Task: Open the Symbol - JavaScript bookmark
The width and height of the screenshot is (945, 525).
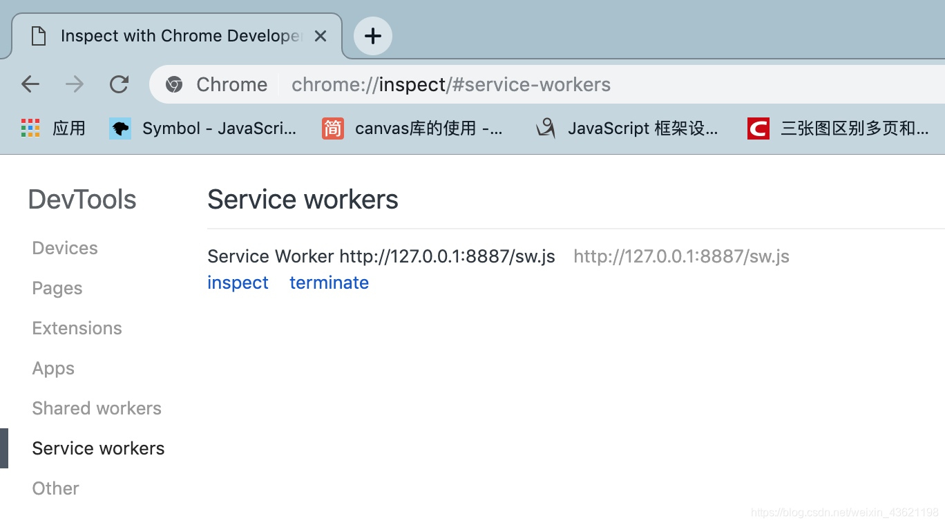Action: (203, 128)
